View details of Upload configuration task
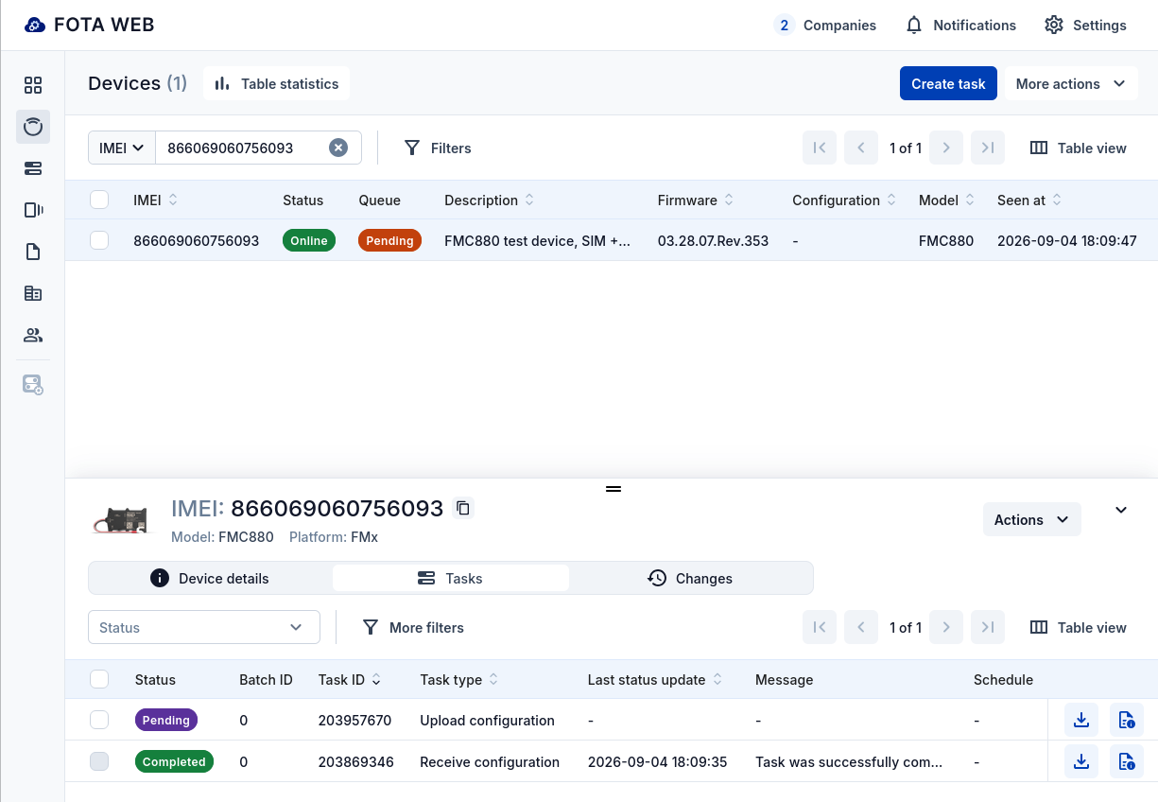This screenshot has height=802, width=1158. [x=1127, y=720]
